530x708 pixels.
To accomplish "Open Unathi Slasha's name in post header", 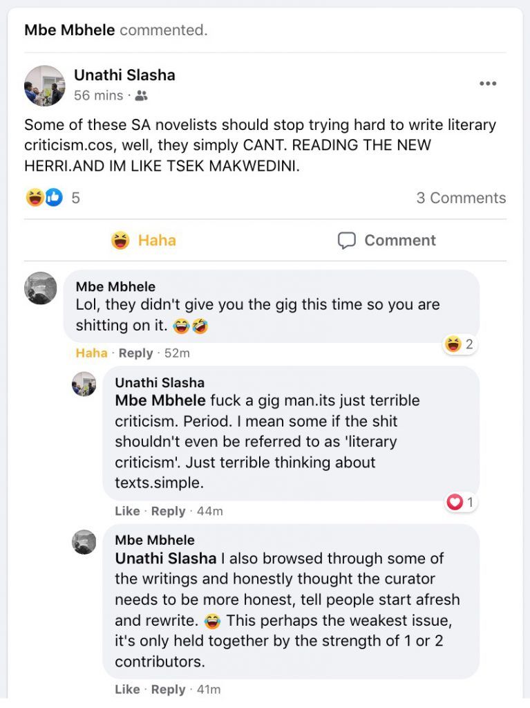I will coord(124,75).
